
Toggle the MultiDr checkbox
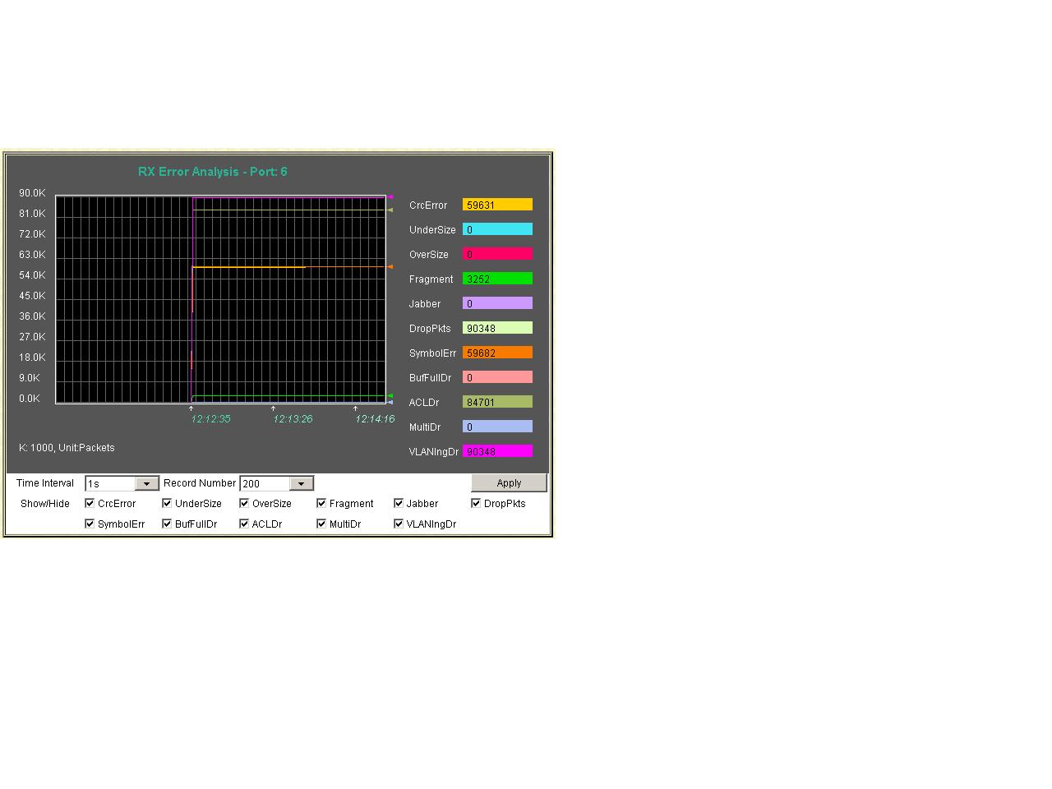click(321, 524)
